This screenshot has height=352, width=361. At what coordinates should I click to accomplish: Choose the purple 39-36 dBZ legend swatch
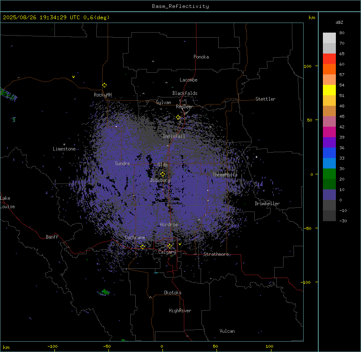click(x=329, y=143)
